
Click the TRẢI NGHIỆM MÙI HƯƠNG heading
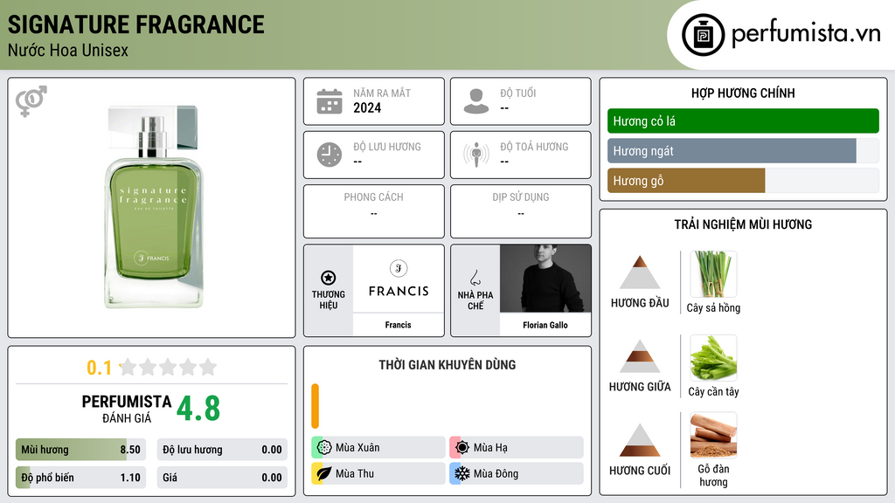click(743, 224)
